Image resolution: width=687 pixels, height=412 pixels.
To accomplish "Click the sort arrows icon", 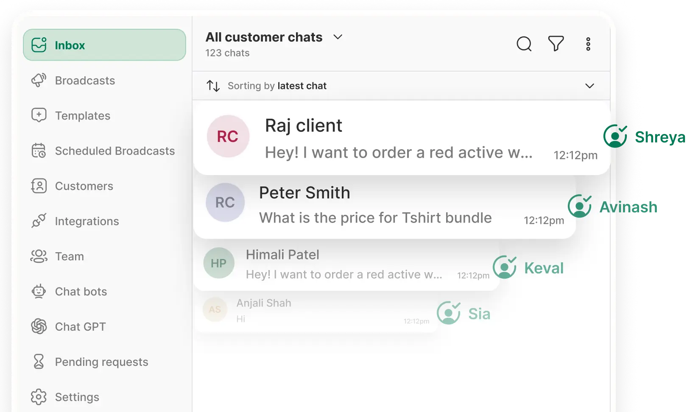I will [213, 86].
